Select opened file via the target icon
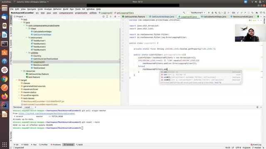266x149 pixels. click(x=103, y=17)
